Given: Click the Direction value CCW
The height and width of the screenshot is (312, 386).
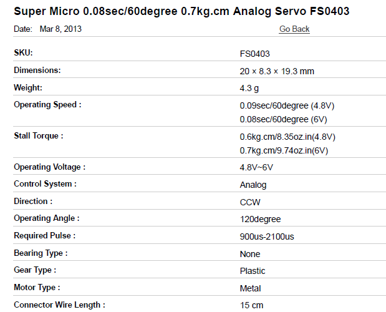Looking at the screenshot, I should coord(250,202).
